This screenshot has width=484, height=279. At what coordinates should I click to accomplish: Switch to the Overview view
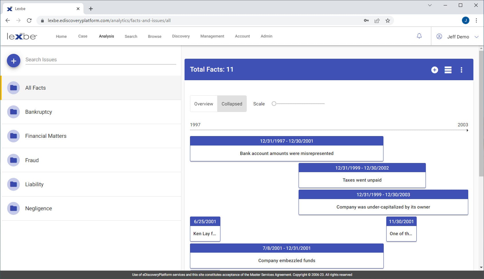pyautogui.click(x=203, y=104)
